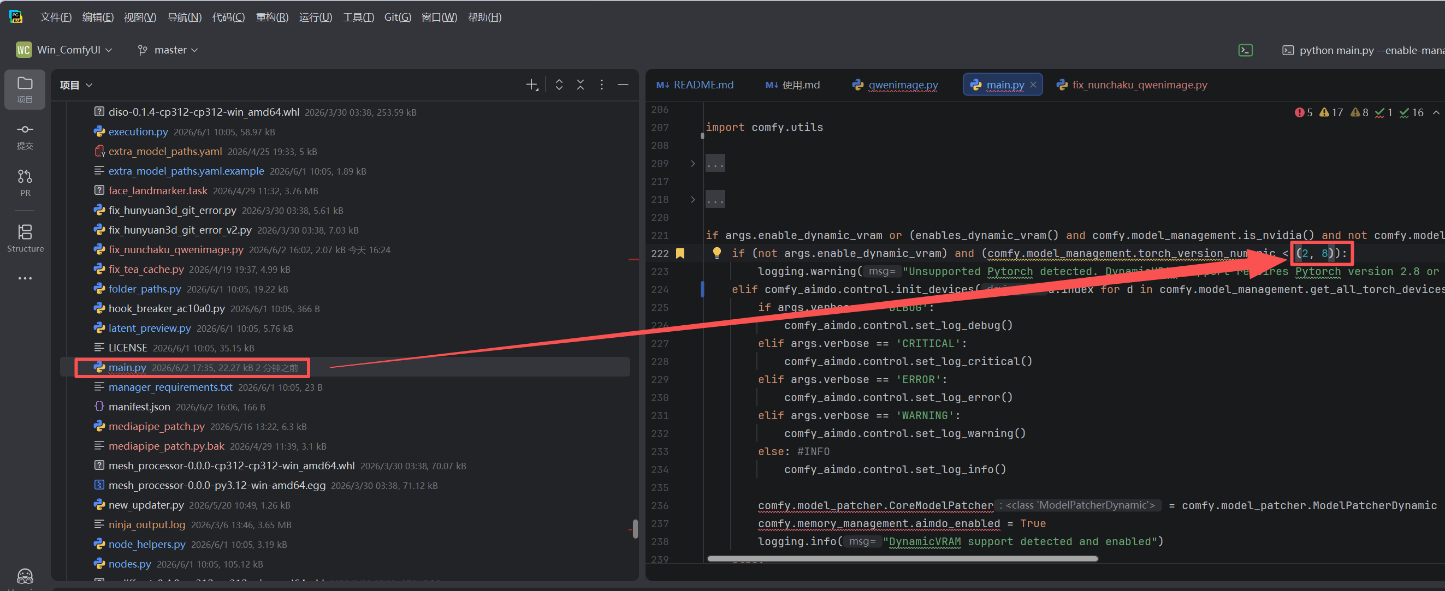Select nodes.py file in tree
Screen dimensions: 1445x591
pos(129,564)
